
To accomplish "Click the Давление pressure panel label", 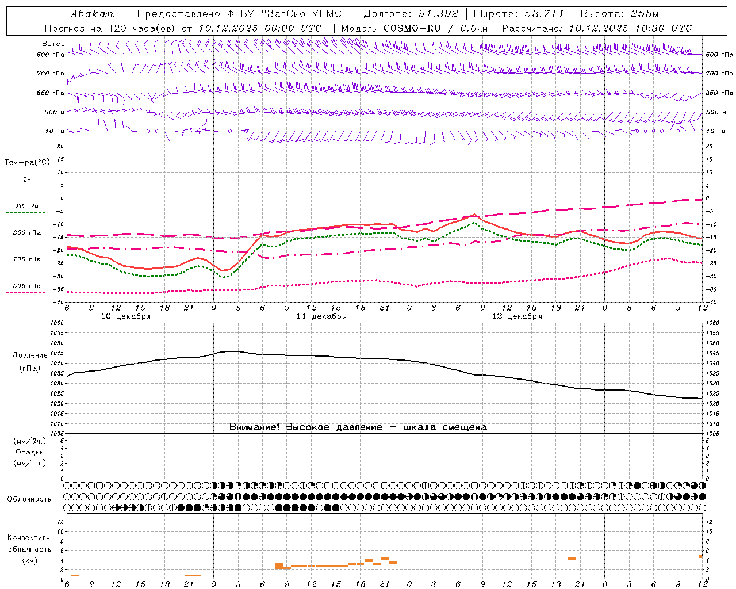I will click(29, 355).
